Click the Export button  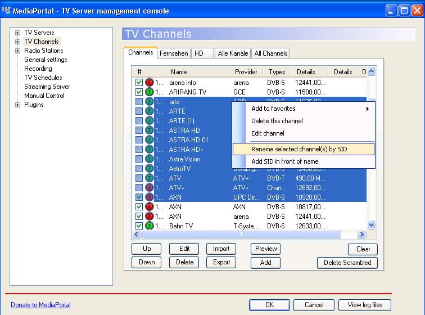point(221,262)
